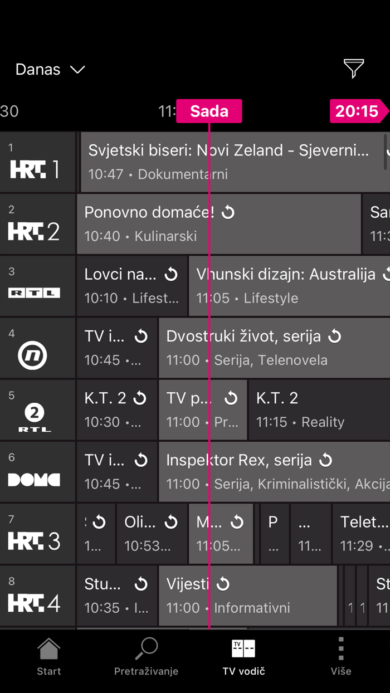Screen dimensions: 390x693
Task: Tap the Sada button
Action: [x=209, y=111]
